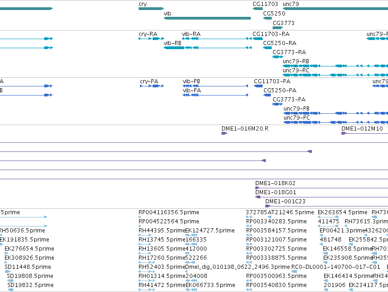Select the unc79-RB transcript label
388x292 pixels.
[296, 61]
